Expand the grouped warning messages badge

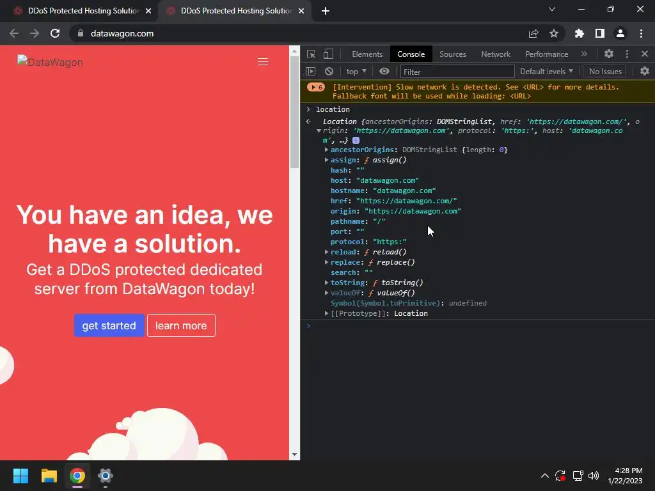coord(316,87)
